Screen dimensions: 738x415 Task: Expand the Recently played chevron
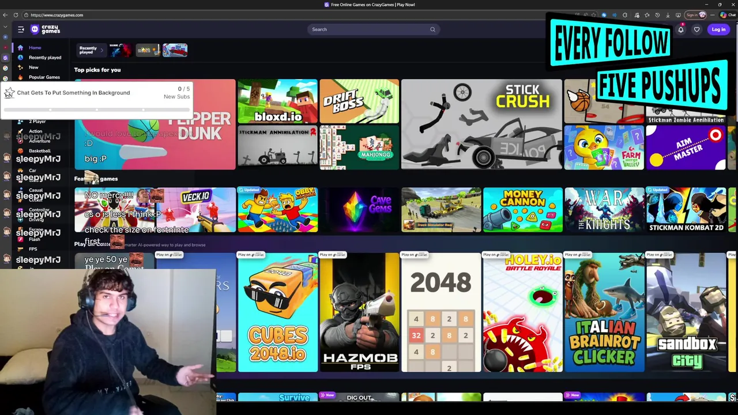(x=101, y=50)
